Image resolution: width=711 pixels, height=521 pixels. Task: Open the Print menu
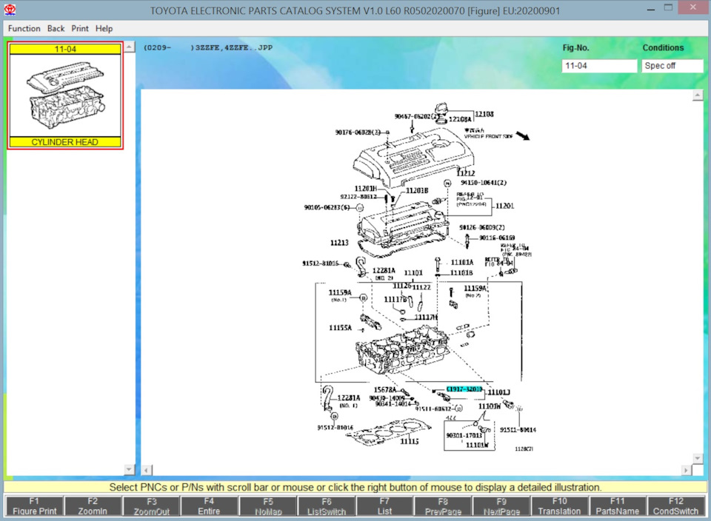pos(80,28)
